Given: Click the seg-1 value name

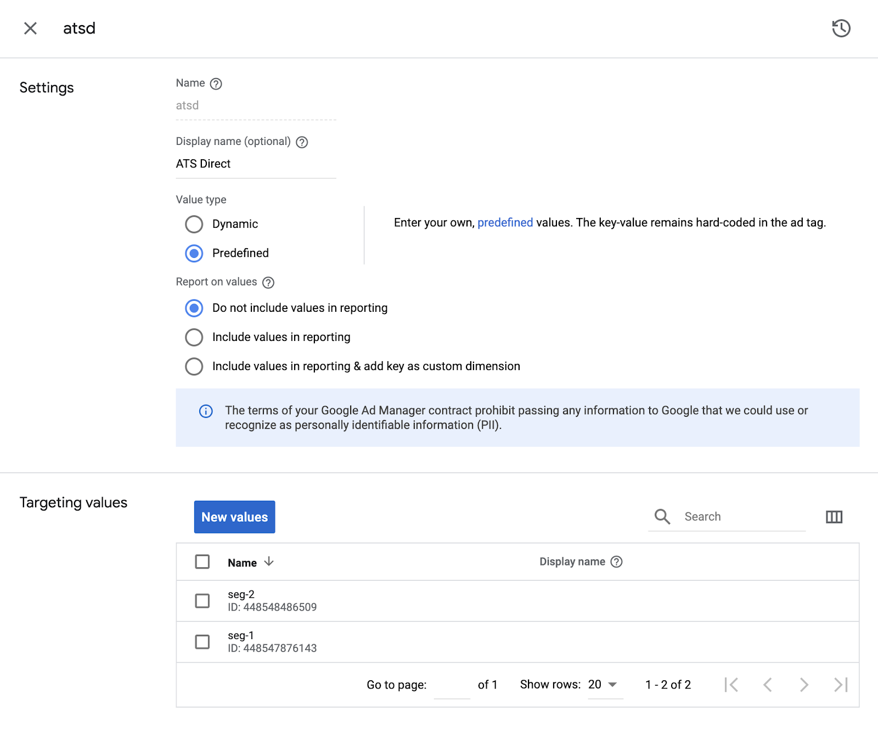Looking at the screenshot, I should (241, 636).
